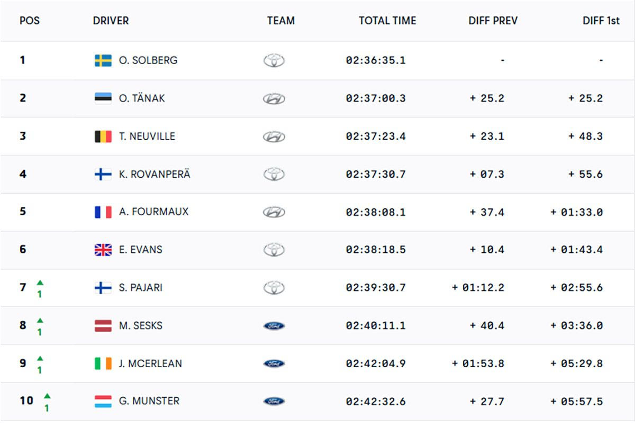Sort by the TOTAL TIME column header
The width and height of the screenshot is (635, 429).
pos(387,21)
